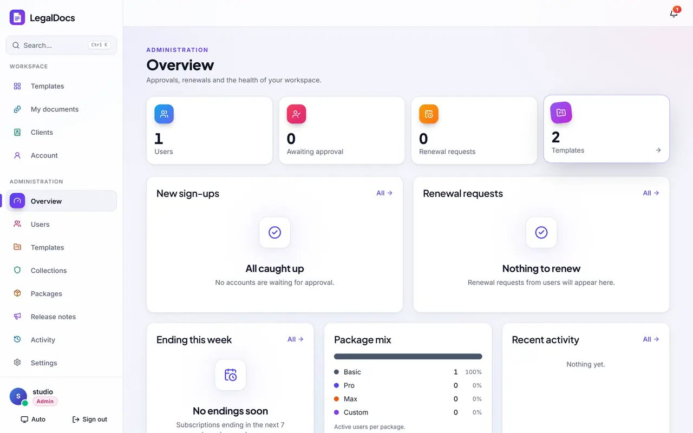Click the arrow on the Templates stat card

point(658,150)
